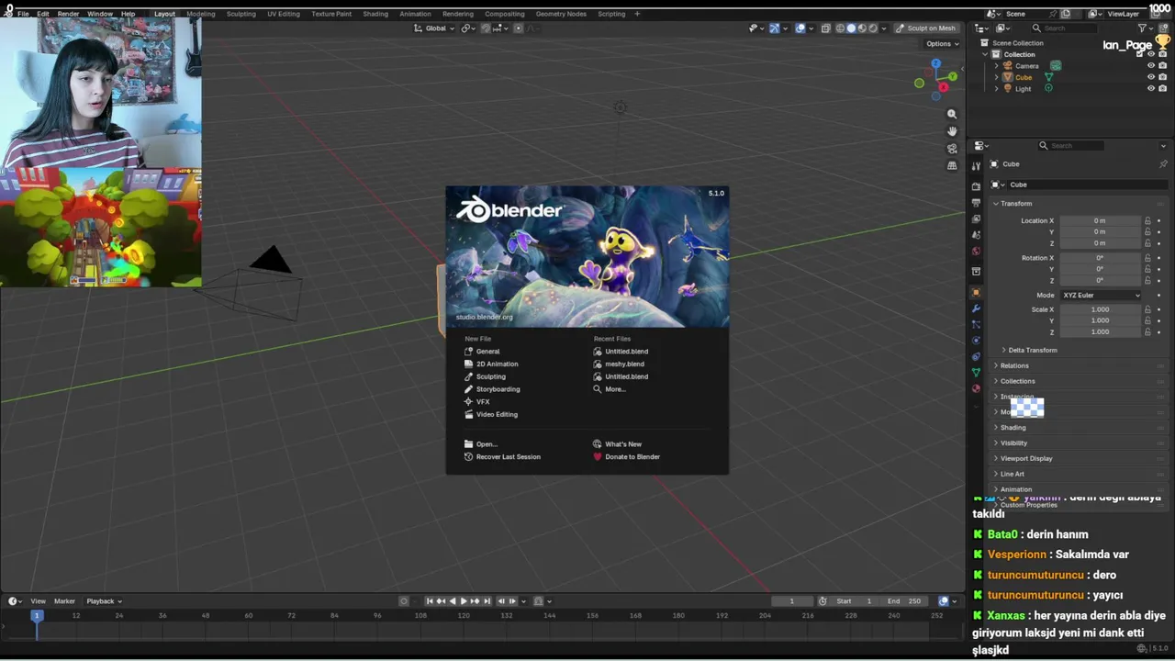Viewport: 1175px width, 661px height.
Task: Expand the Relations panel
Action: click(x=1014, y=365)
